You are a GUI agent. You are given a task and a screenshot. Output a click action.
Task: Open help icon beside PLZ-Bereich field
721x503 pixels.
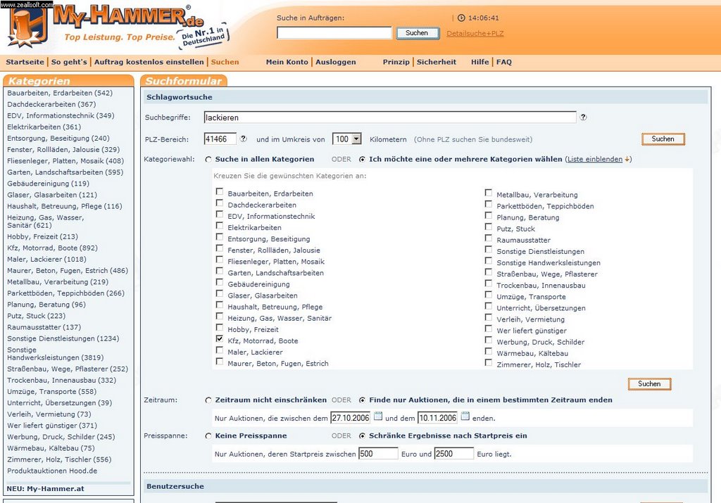pos(243,139)
